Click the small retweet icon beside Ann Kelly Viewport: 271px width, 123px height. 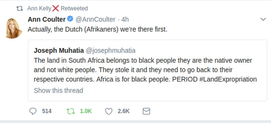coord(20,8)
